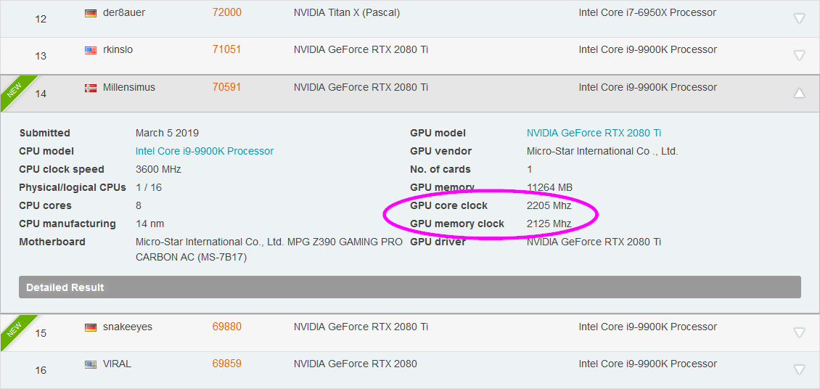Image resolution: width=820 pixels, height=389 pixels.
Task: Collapse Millensimus row details arrow
Action: (799, 93)
